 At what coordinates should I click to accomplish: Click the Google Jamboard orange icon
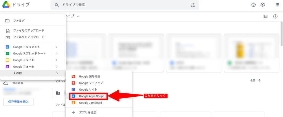click(73, 103)
